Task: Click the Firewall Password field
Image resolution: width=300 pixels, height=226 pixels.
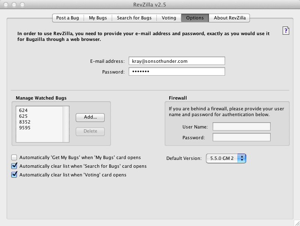Action: [241, 137]
